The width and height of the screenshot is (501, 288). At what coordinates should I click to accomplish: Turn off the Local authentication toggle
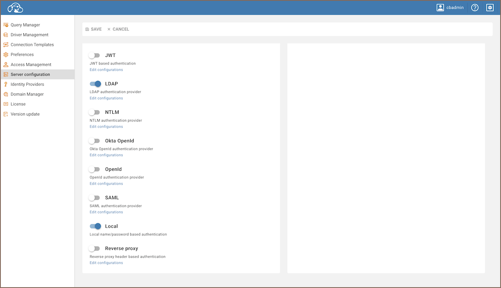click(x=95, y=226)
